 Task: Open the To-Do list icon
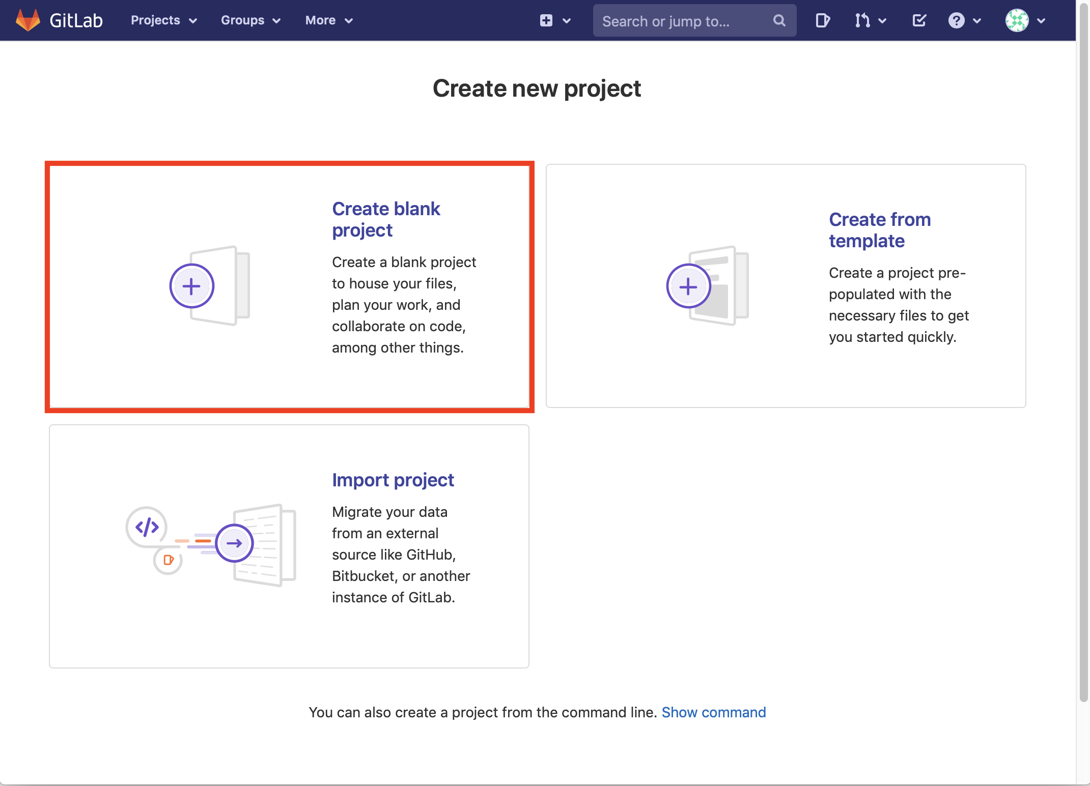tap(919, 20)
